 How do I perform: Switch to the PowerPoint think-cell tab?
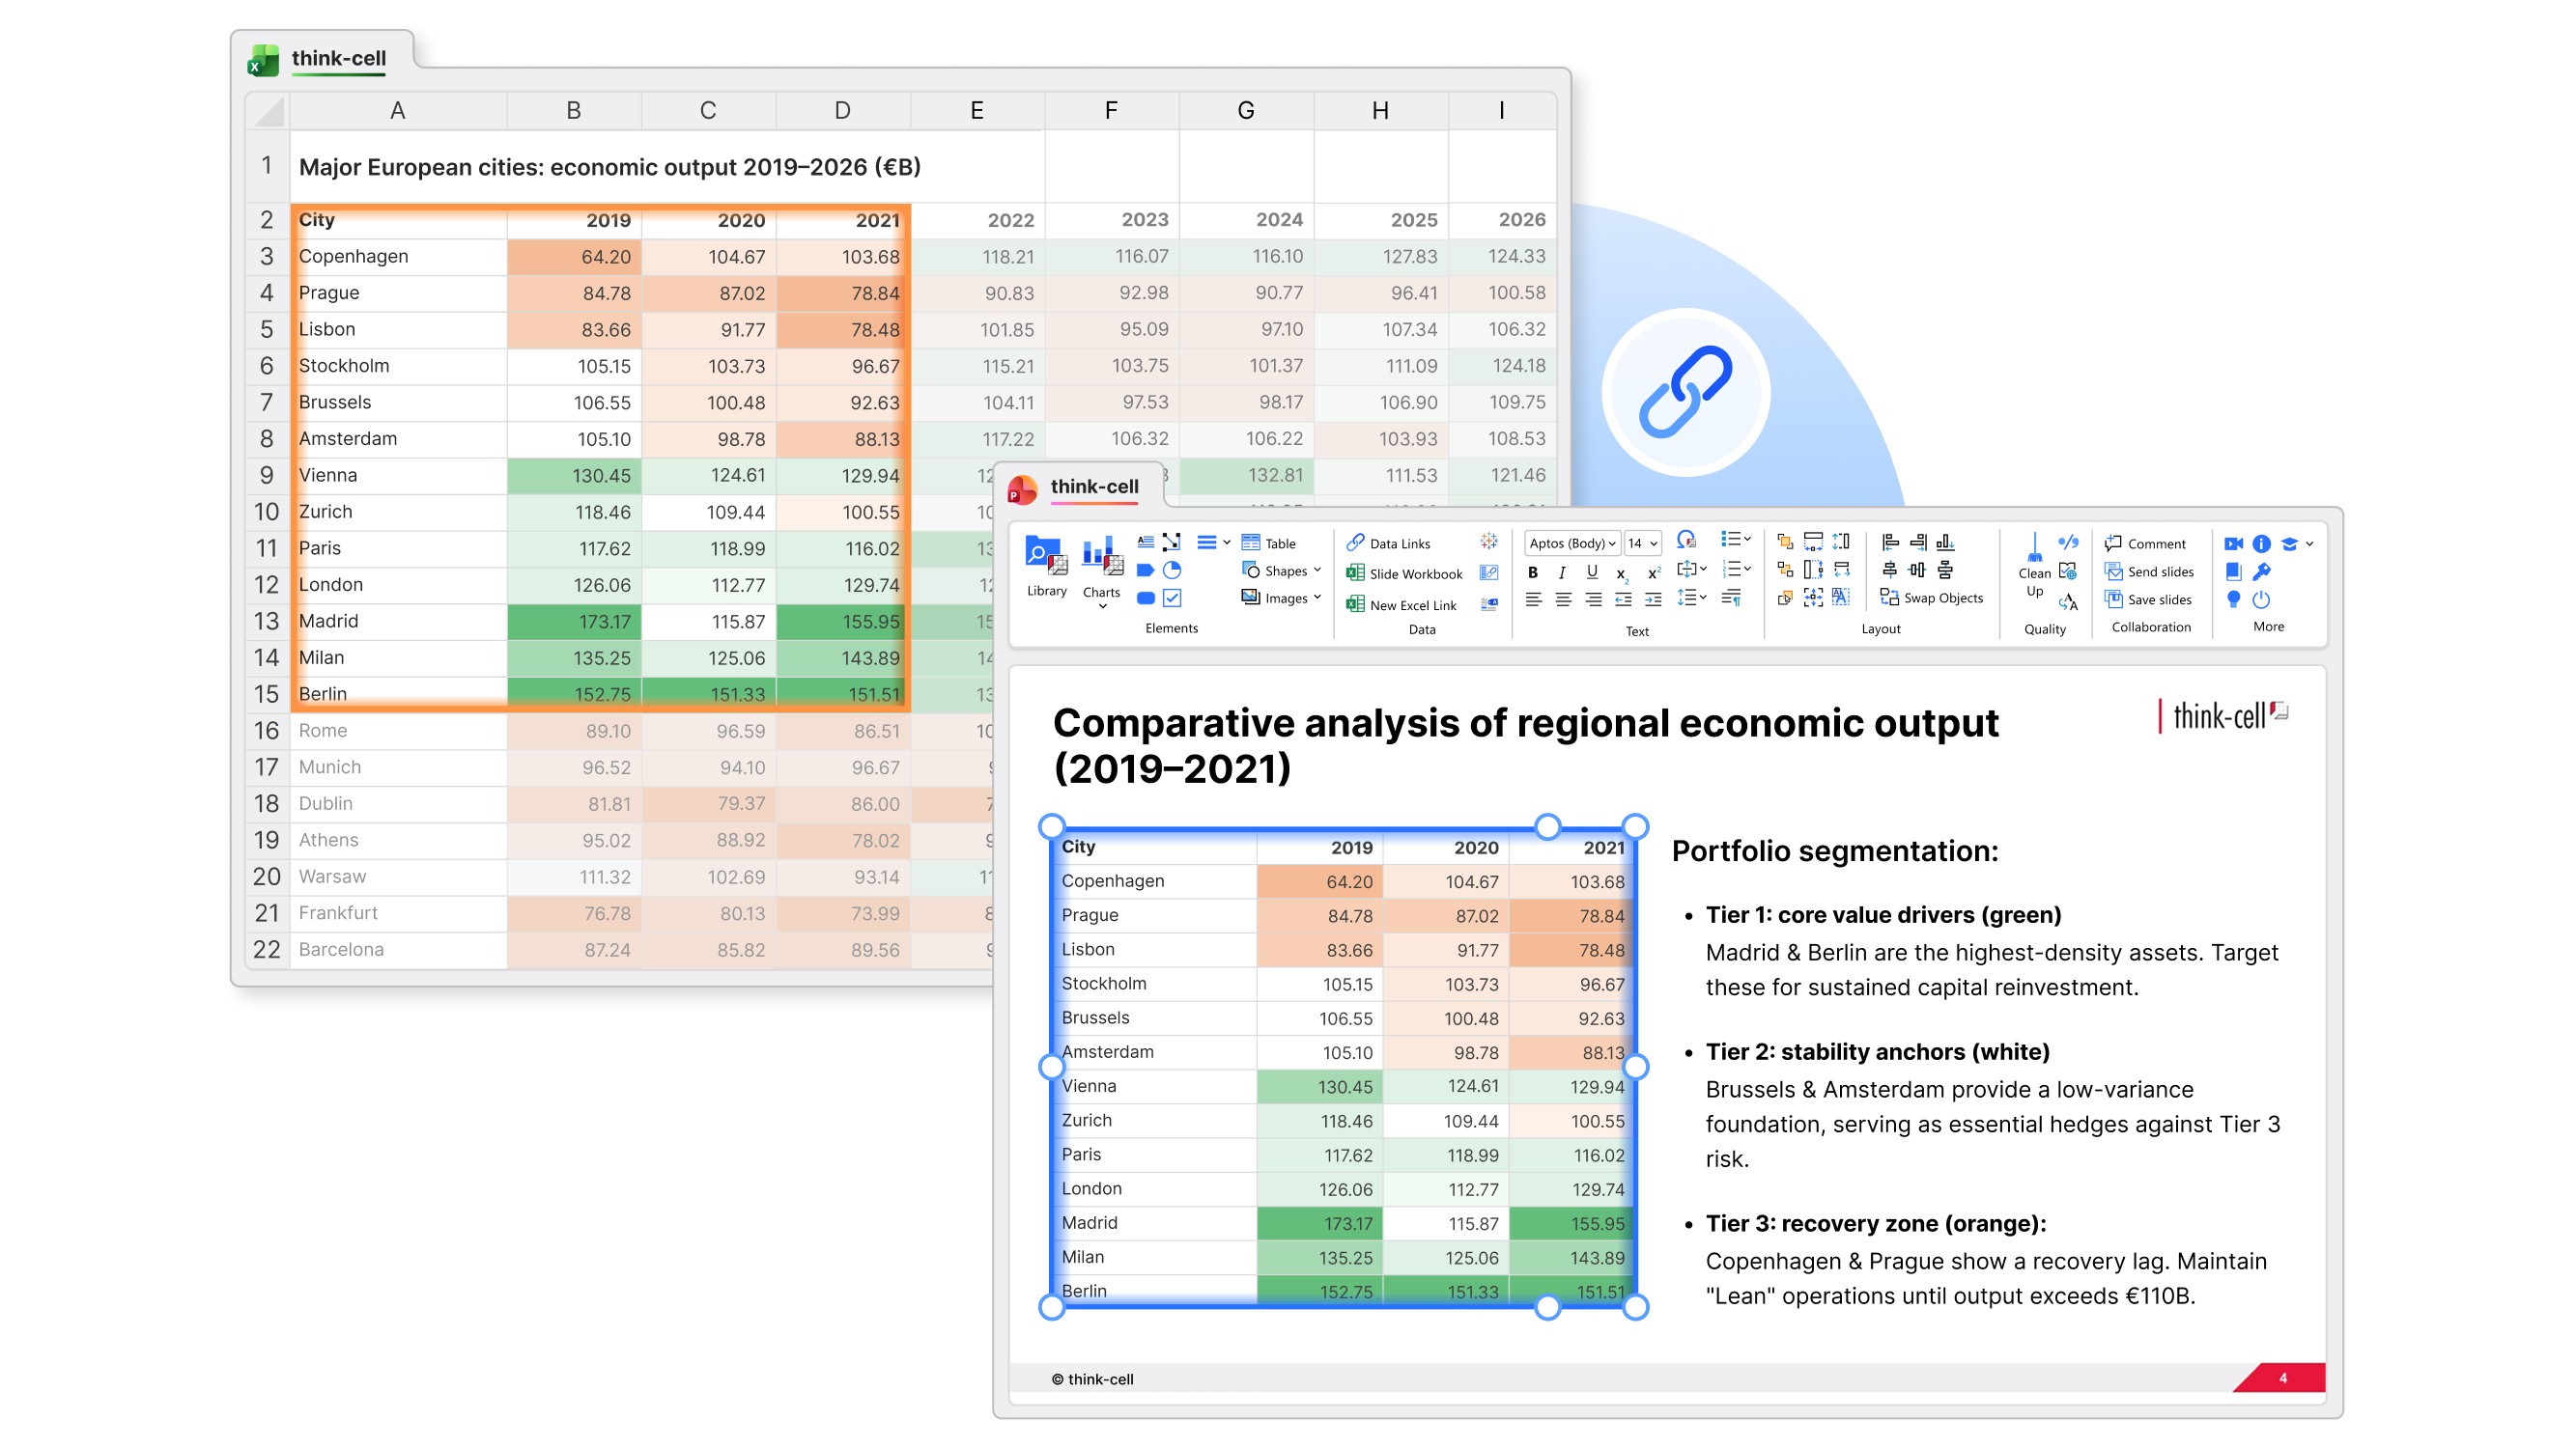[x=1093, y=487]
